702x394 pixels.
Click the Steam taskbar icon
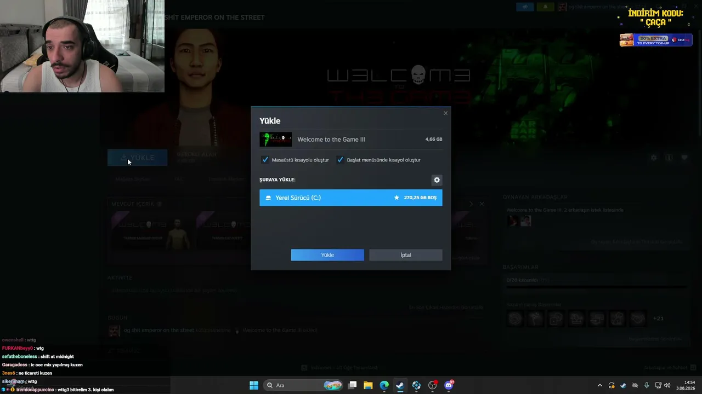(400, 385)
